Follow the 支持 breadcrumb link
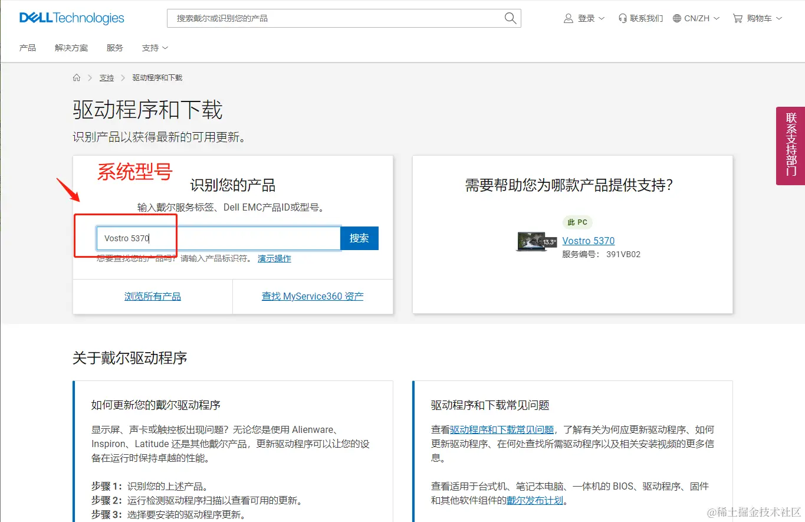The image size is (805, 522). [107, 78]
